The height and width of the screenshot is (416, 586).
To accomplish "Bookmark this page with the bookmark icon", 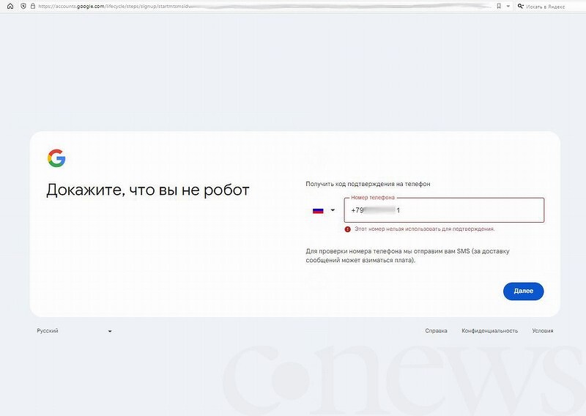I will coord(499,6).
